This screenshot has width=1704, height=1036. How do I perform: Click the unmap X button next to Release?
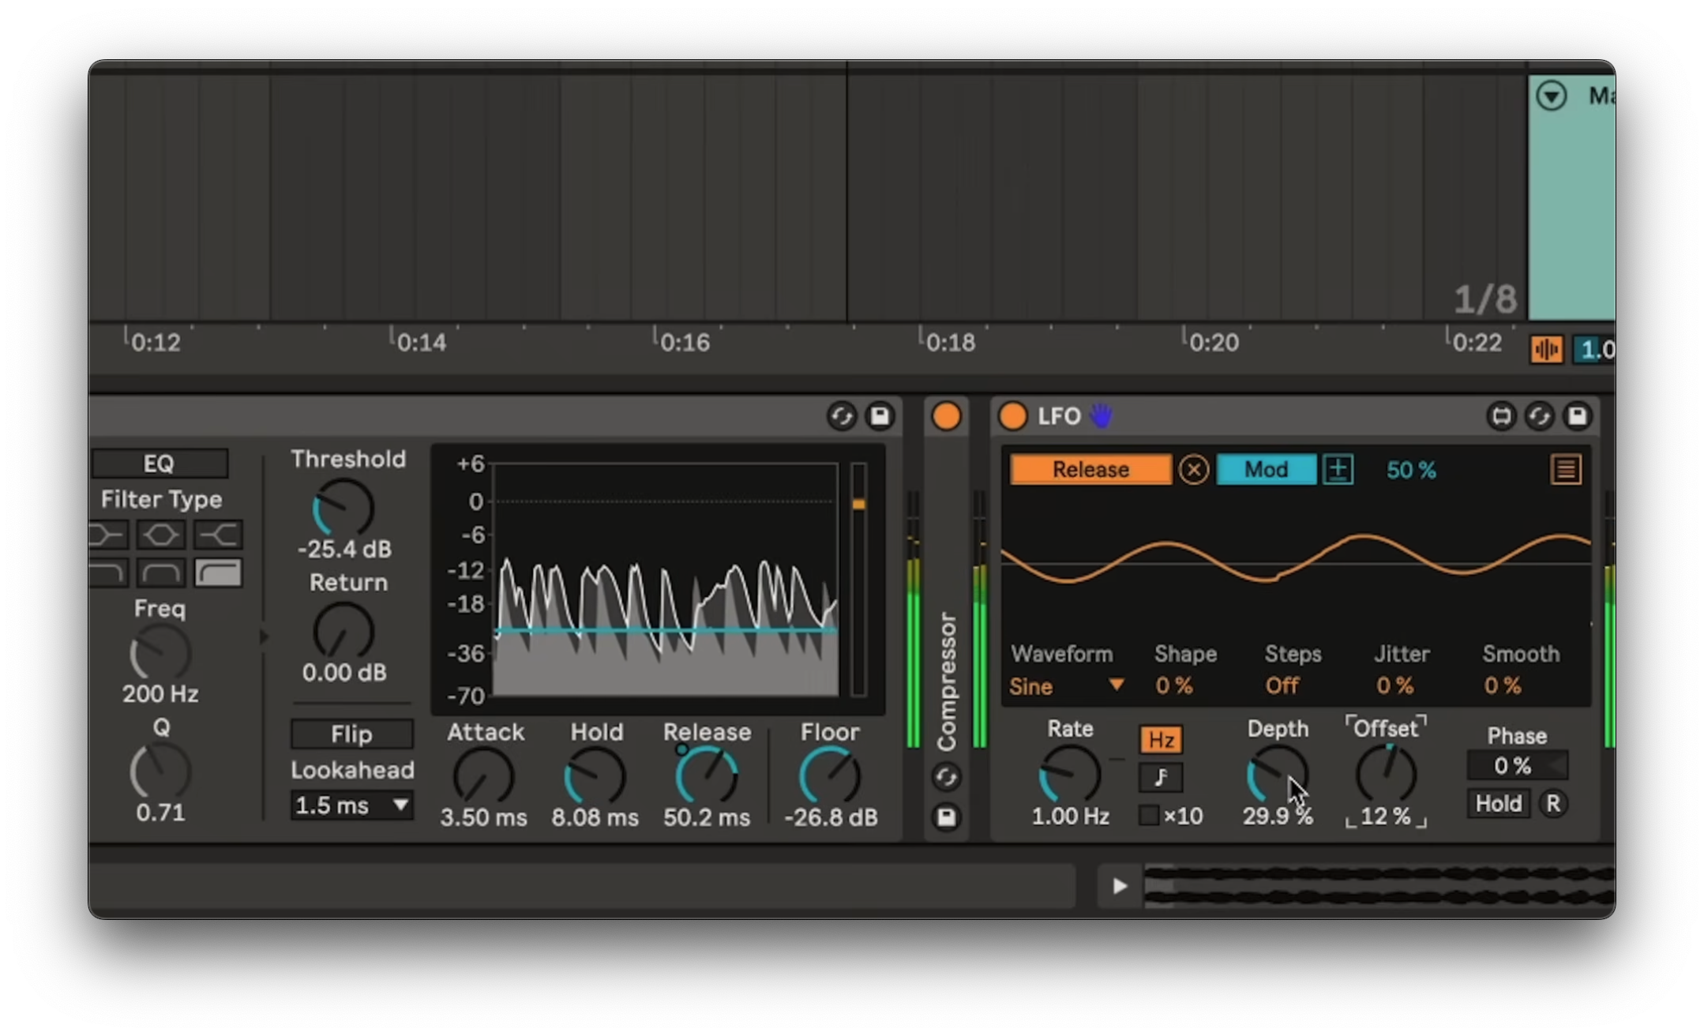(x=1193, y=470)
